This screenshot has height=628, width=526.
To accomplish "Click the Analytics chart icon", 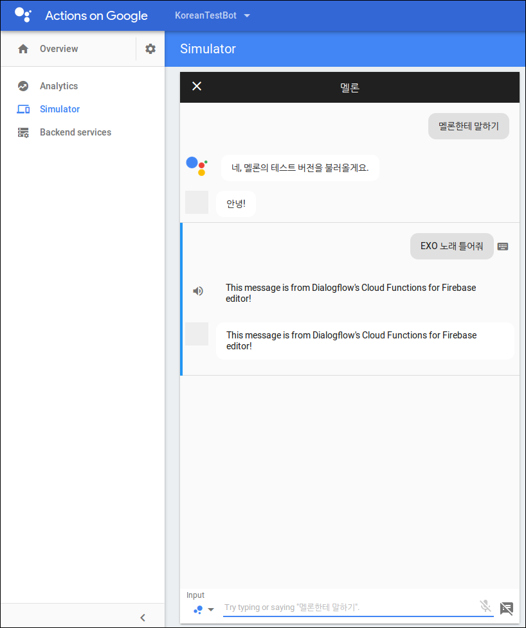I will point(23,86).
